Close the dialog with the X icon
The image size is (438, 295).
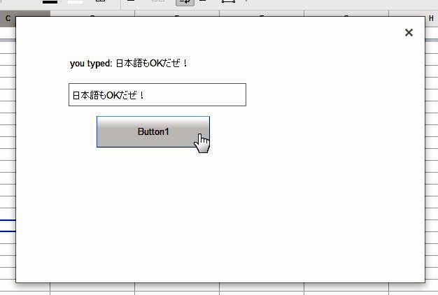[409, 32]
